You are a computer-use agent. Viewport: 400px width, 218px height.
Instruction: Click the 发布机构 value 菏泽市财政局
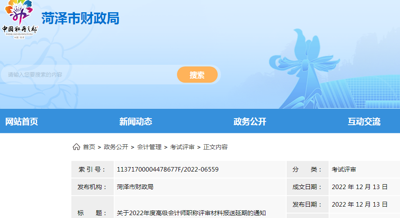click(135, 187)
